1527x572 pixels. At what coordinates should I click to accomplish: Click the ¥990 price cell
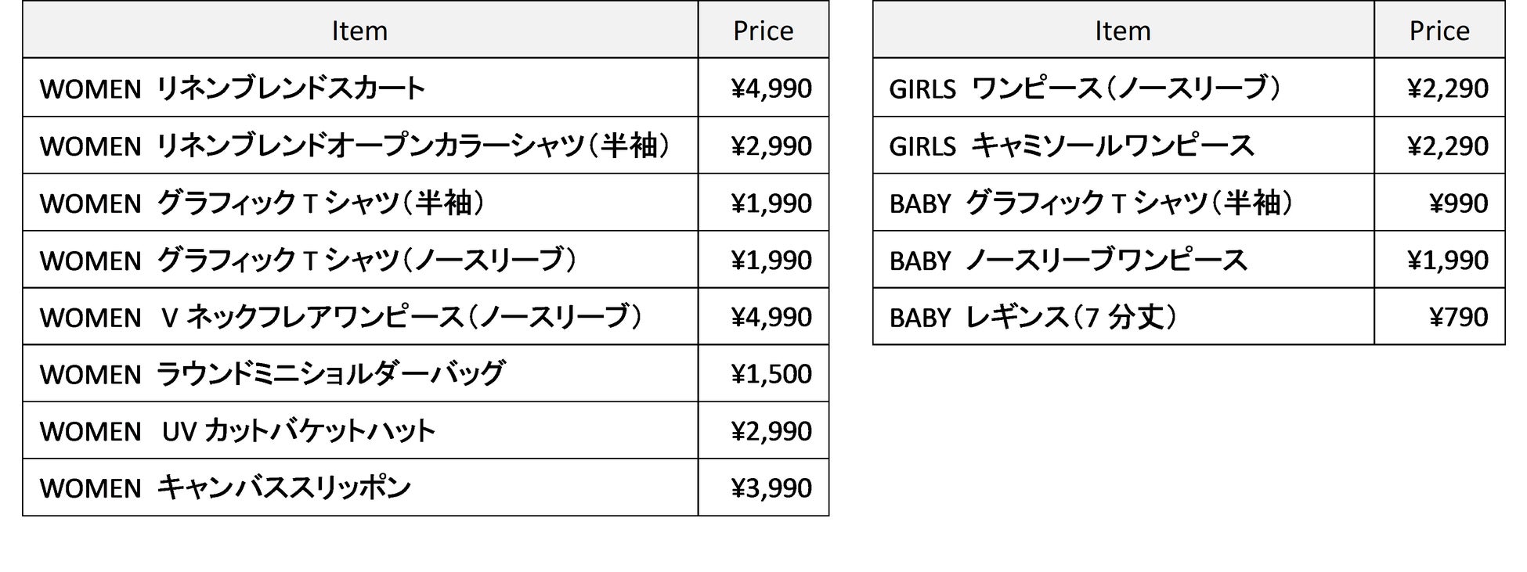(x=1457, y=203)
